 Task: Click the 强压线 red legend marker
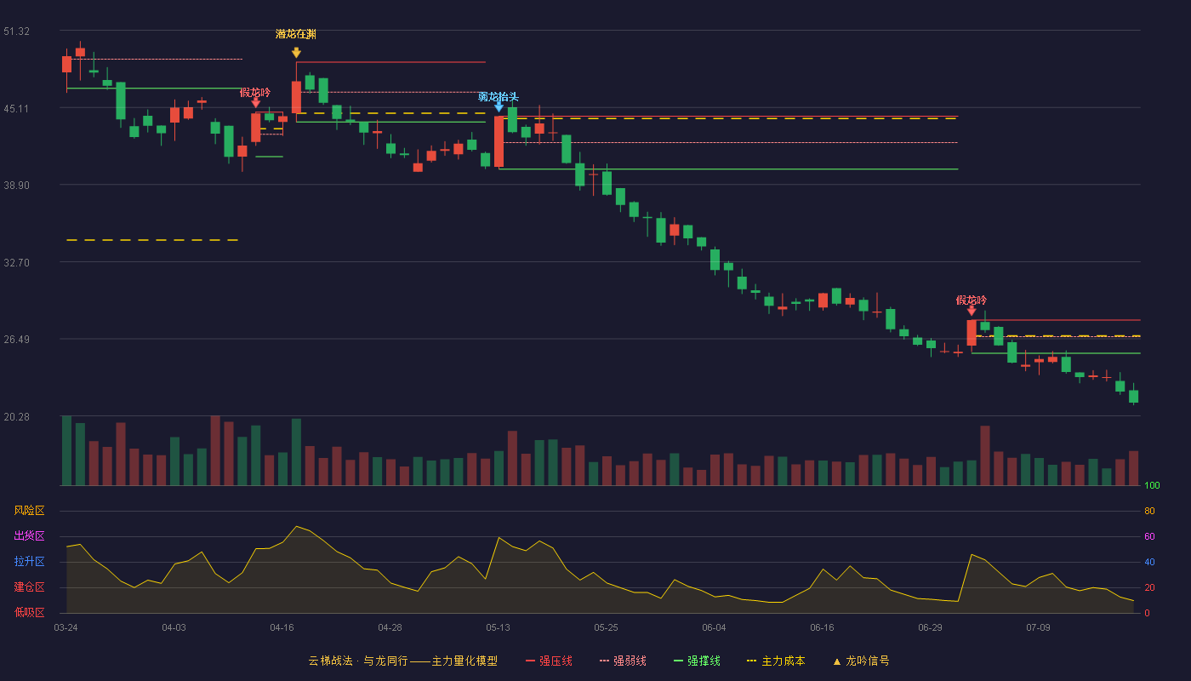coord(530,661)
